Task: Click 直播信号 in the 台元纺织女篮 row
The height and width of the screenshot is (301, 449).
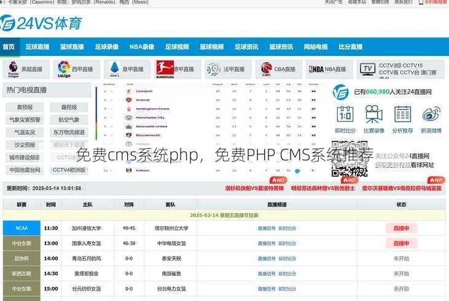Action: pos(267,289)
